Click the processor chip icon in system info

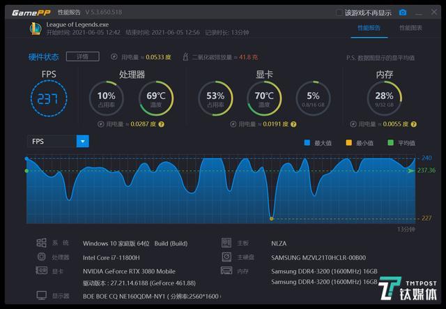point(41,257)
